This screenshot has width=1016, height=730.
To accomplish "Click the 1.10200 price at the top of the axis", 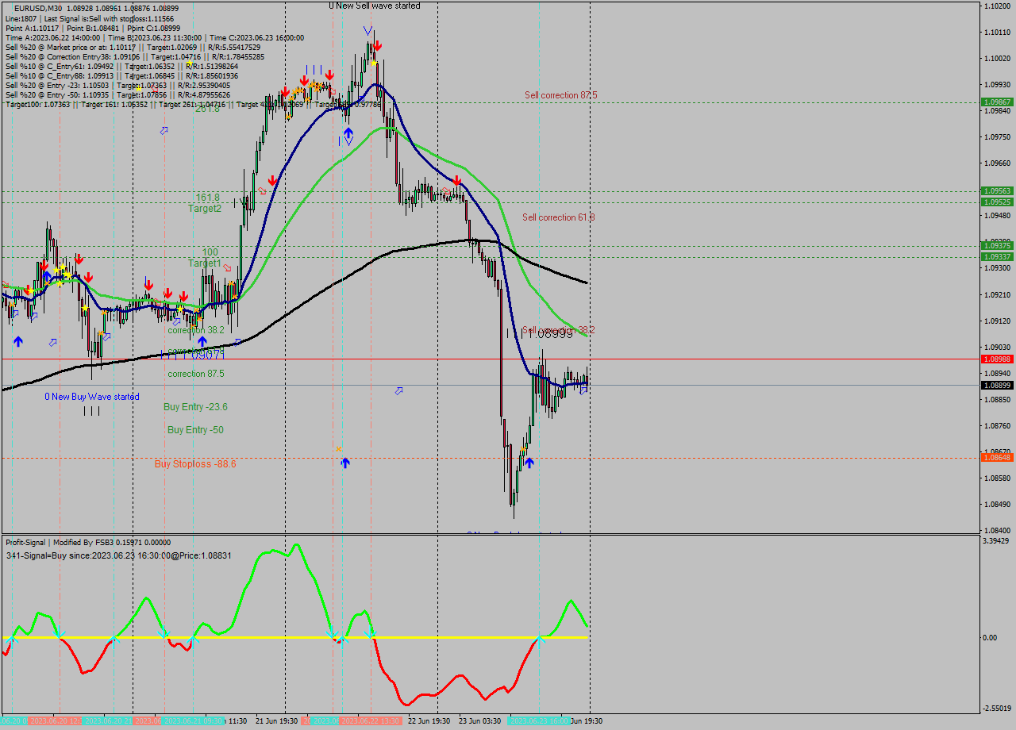I will coord(995,6).
